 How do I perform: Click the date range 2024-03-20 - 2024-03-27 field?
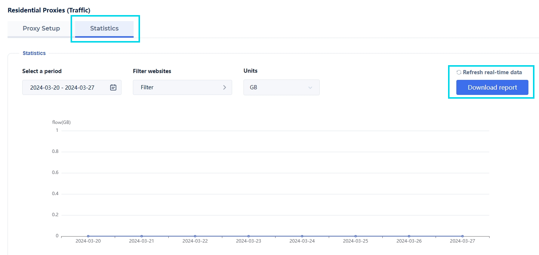pos(62,87)
